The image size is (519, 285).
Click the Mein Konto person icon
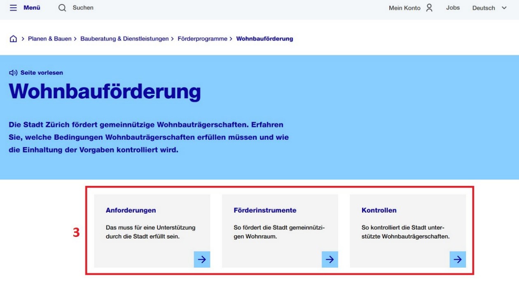coord(429,8)
